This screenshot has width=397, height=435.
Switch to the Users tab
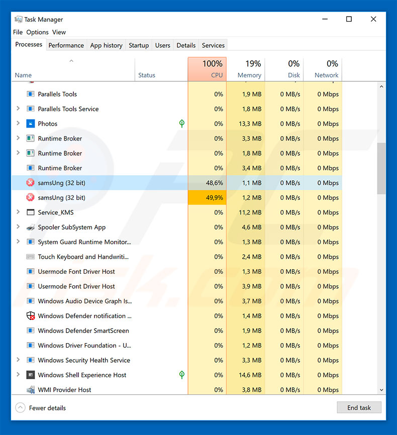coord(163,45)
